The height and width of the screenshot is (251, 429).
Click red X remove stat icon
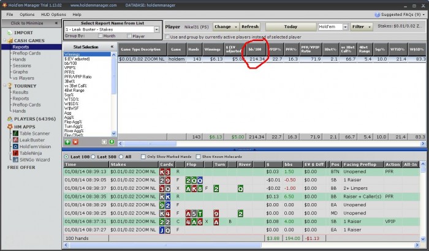(75, 142)
